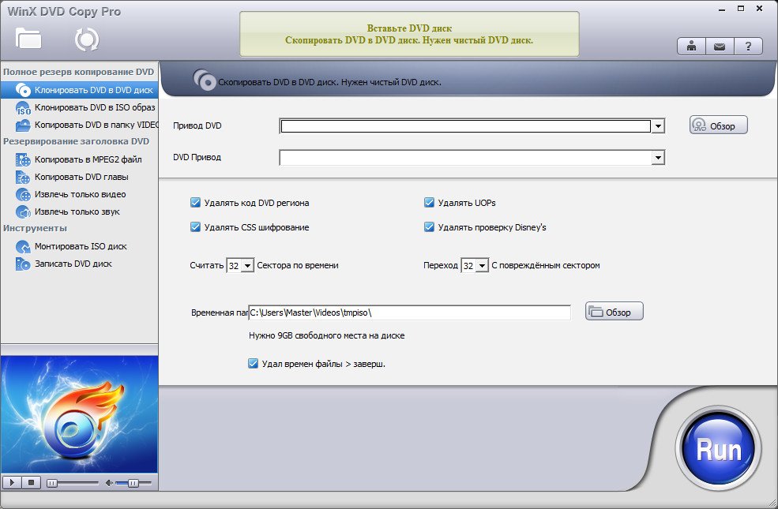Open help with the question mark button
Image resolution: width=778 pixels, height=509 pixels.
[x=748, y=47]
